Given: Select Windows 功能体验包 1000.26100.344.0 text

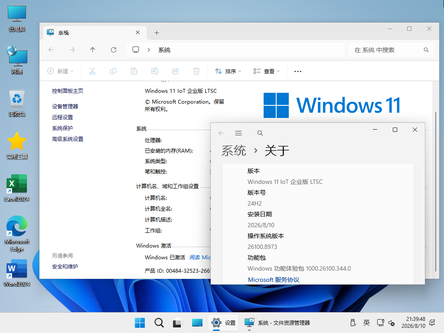Looking at the screenshot, I should (299, 268).
